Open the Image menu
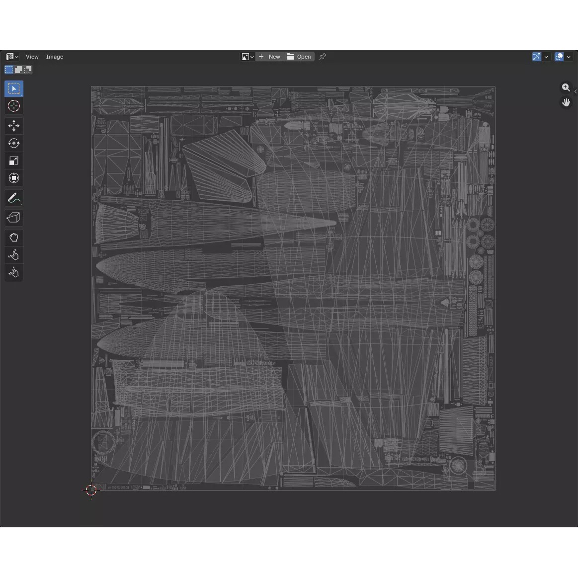 (55, 57)
